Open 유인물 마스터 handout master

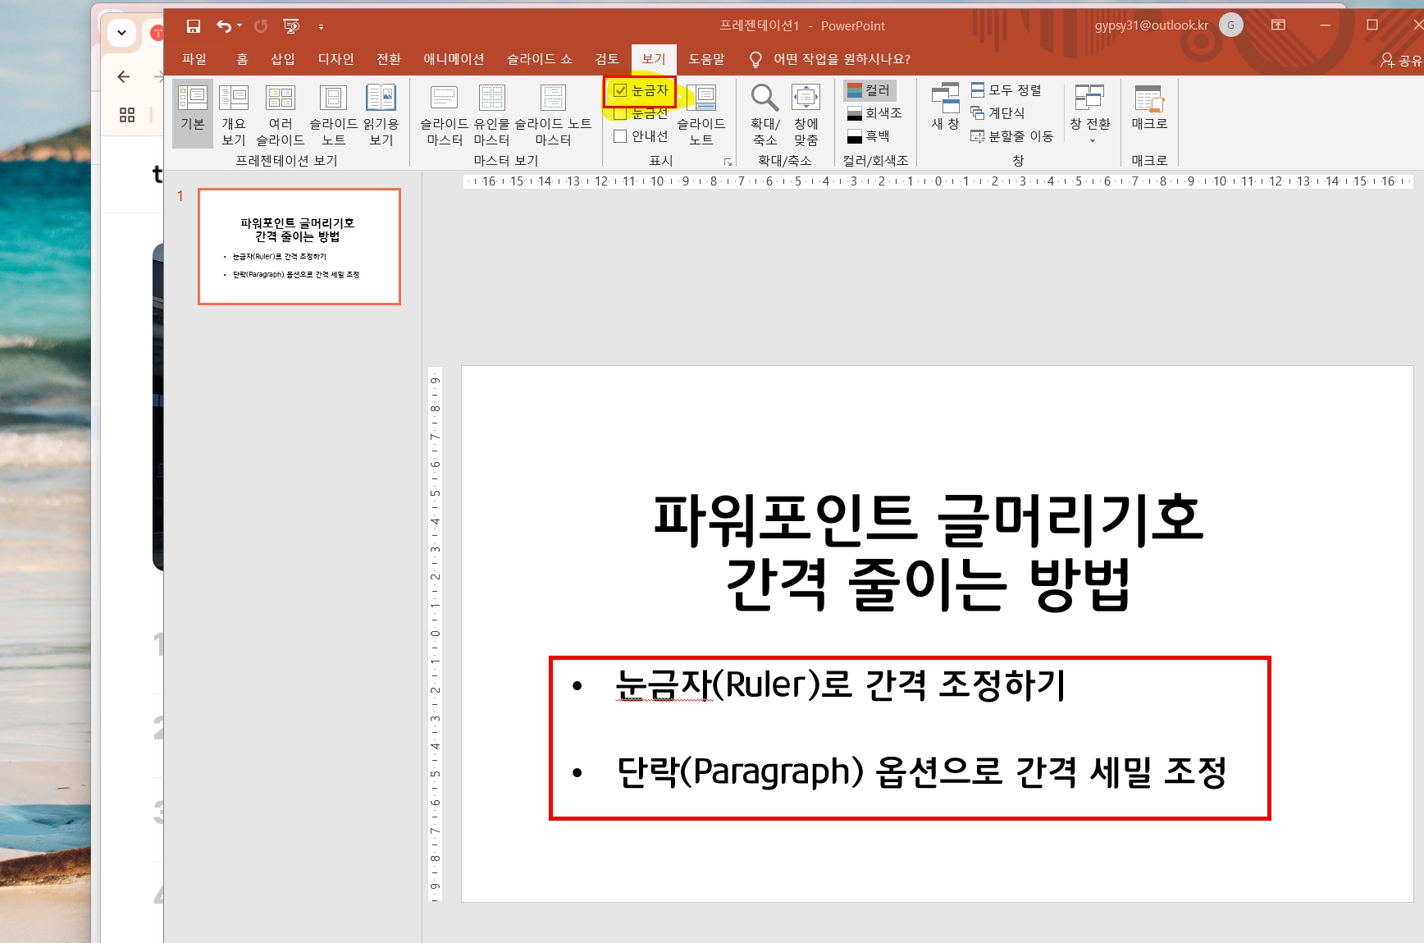491,115
